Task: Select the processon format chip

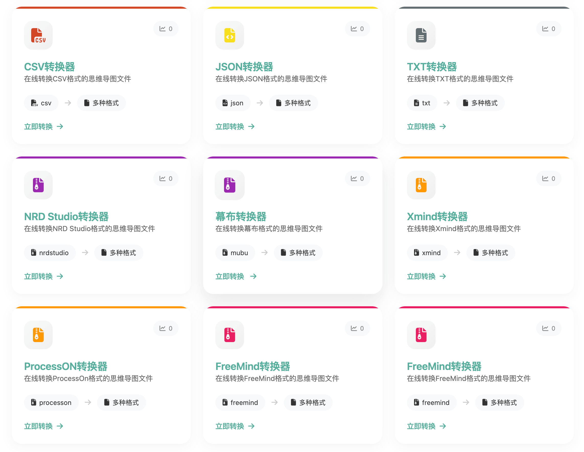Action: (x=51, y=402)
